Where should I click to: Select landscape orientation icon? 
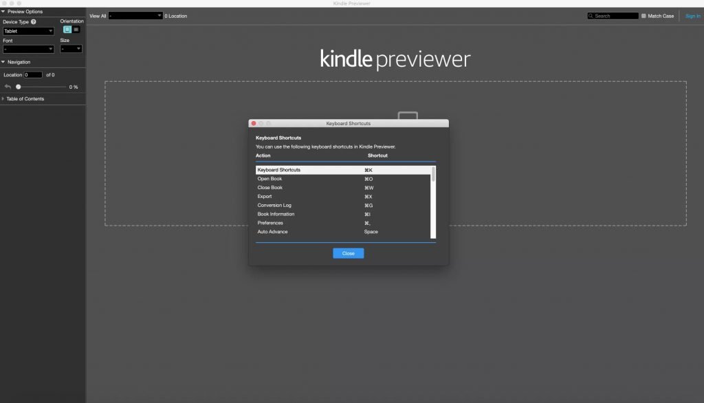tap(76, 30)
